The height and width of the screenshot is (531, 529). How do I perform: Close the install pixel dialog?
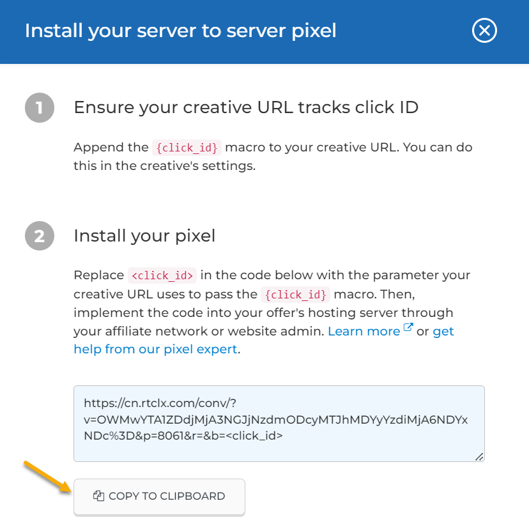[484, 31]
